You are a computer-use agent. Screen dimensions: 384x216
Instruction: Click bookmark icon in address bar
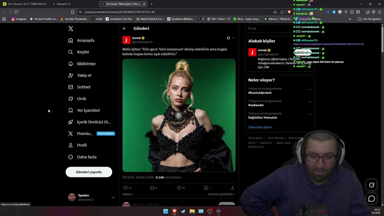[72, 12]
